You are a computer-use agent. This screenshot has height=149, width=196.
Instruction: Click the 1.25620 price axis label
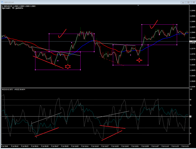pos(193,81)
